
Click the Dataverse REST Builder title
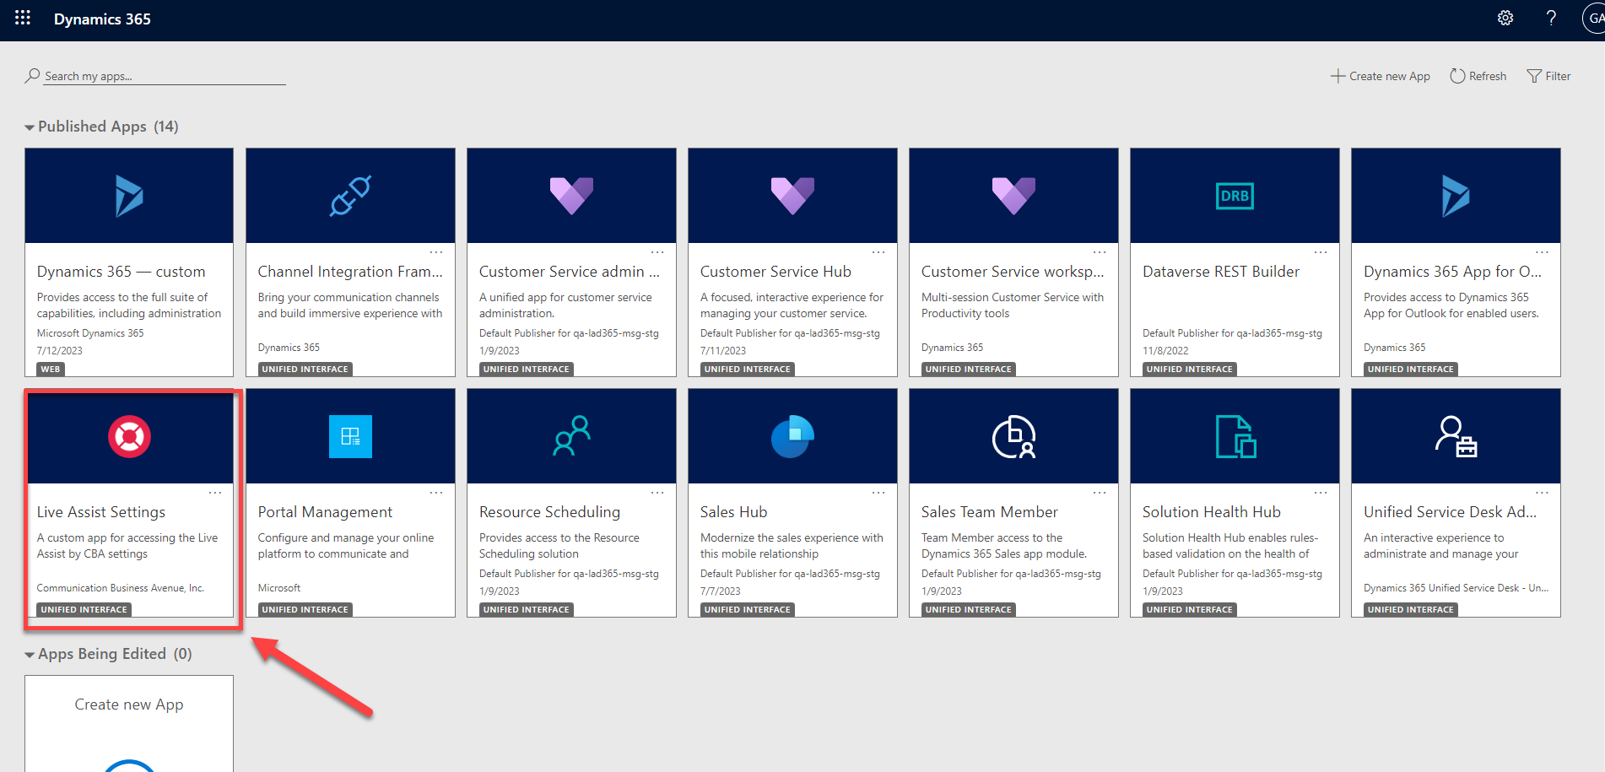pos(1221,272)
